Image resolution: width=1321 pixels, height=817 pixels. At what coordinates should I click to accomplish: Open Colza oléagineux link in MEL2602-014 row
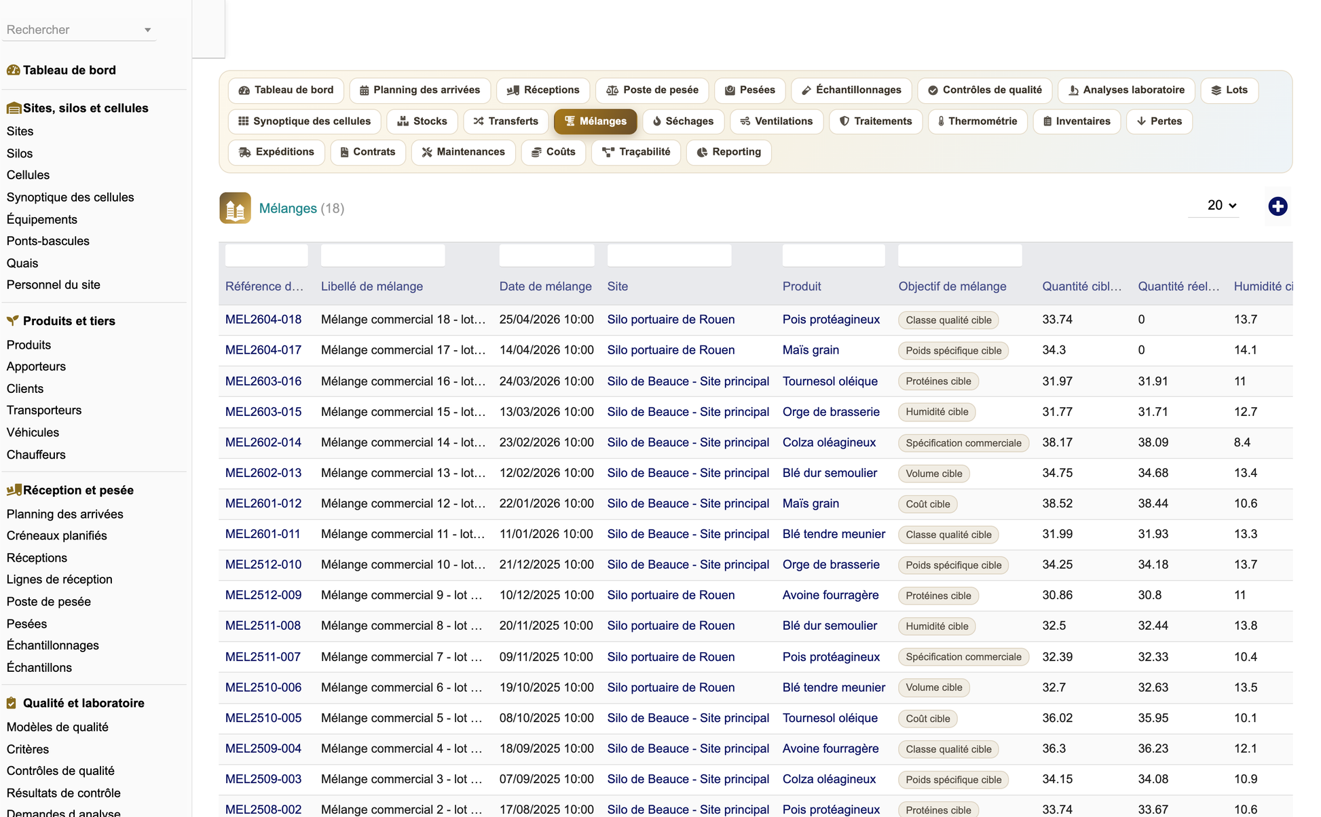tap(829, 442)
